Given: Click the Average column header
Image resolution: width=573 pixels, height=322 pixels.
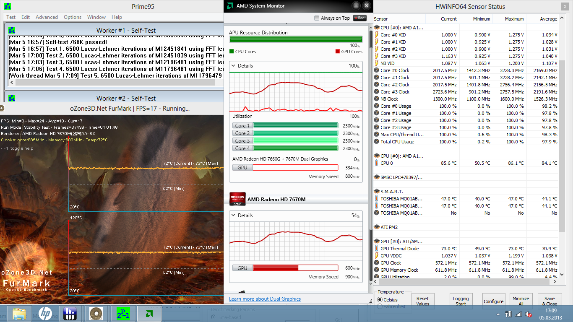Looking at the screenshot, I should 543,19.
